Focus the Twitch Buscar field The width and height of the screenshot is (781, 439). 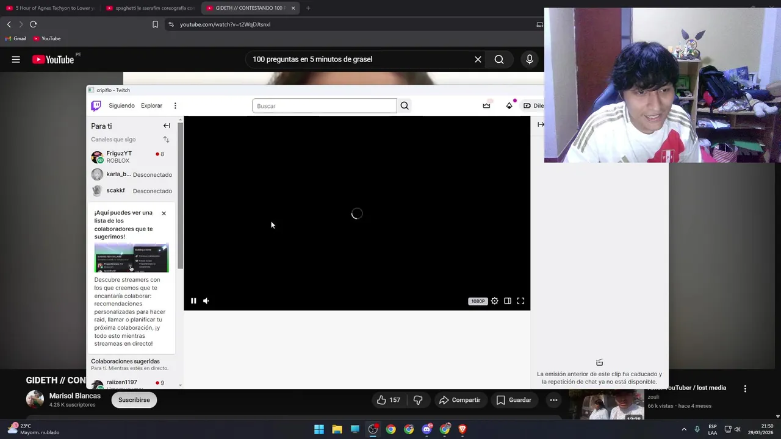point(324,105)
